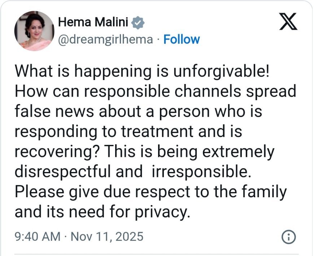Open the tweet info icon

288,237
